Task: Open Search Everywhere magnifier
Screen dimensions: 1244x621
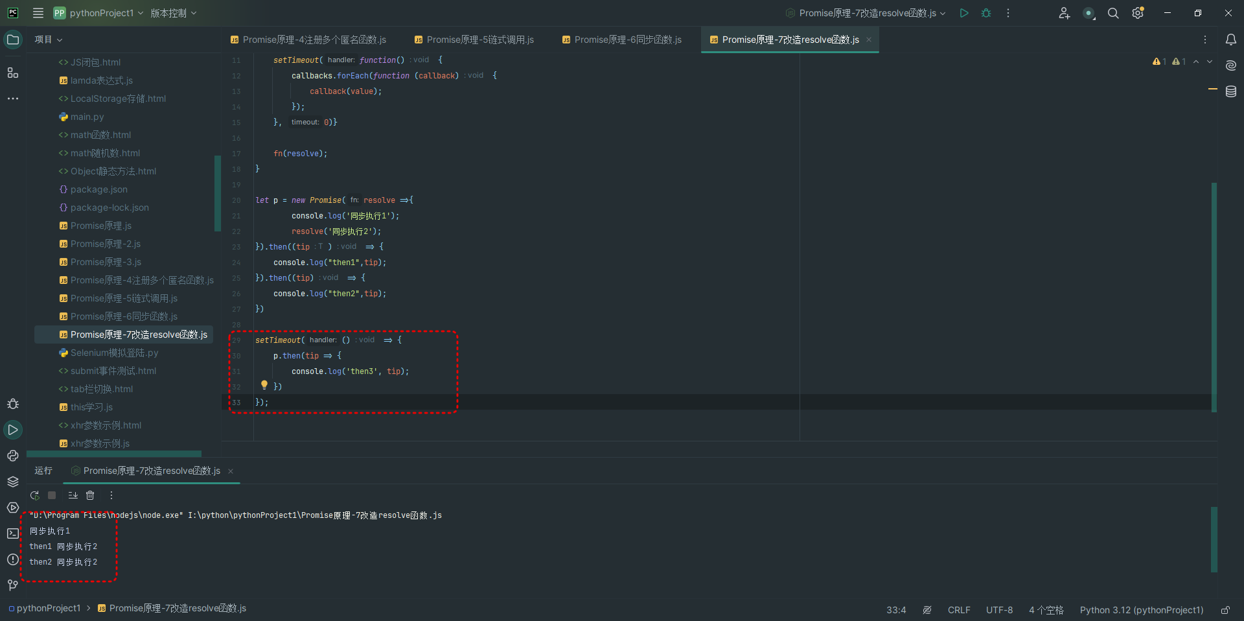Action: click(1113, 13)
